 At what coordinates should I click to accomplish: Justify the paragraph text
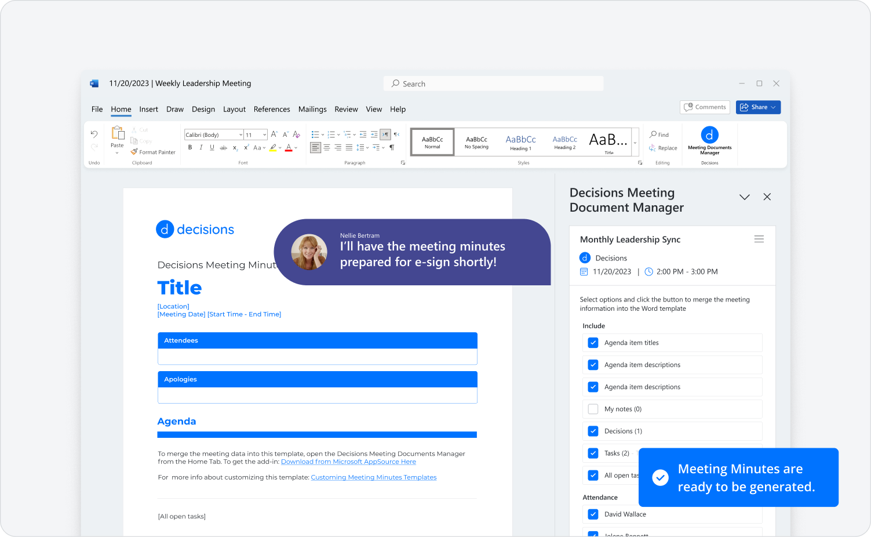[x=349, y=147]
